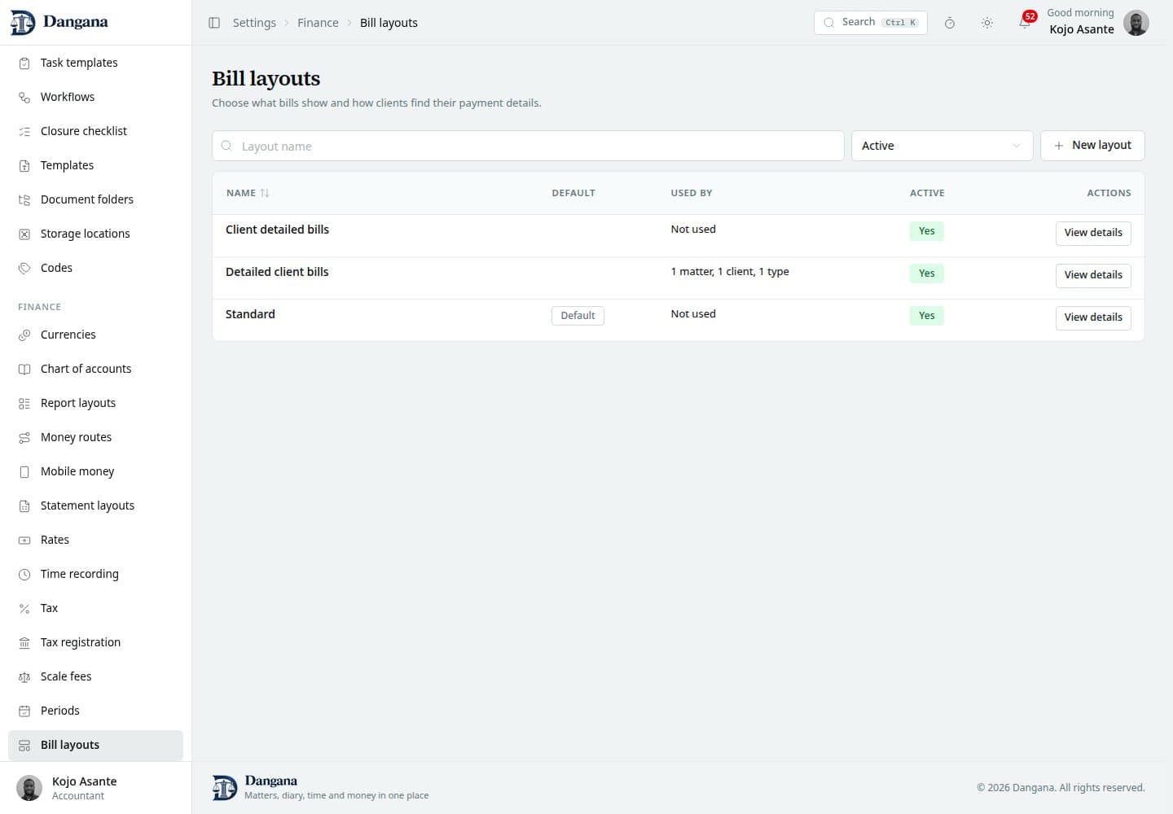This screenshot has width=1173, height=814.
Task: View details for Detailed client bills
Action: (x=1093, y=275)
